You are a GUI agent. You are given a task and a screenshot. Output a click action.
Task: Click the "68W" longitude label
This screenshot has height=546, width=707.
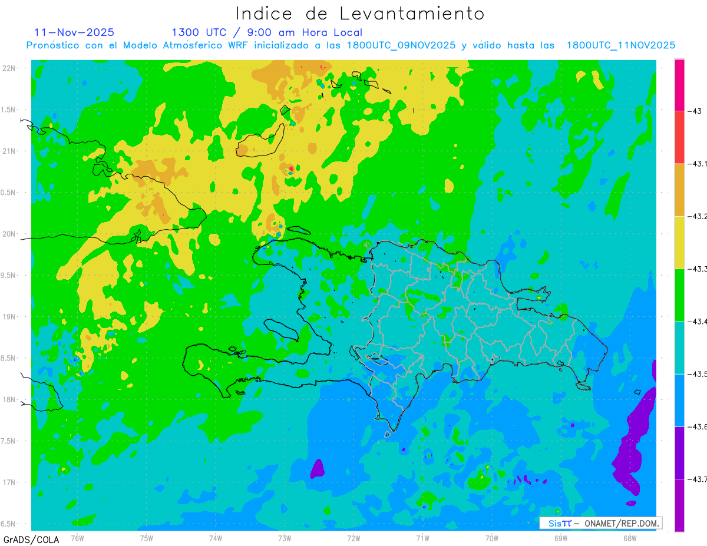[629, 537]
